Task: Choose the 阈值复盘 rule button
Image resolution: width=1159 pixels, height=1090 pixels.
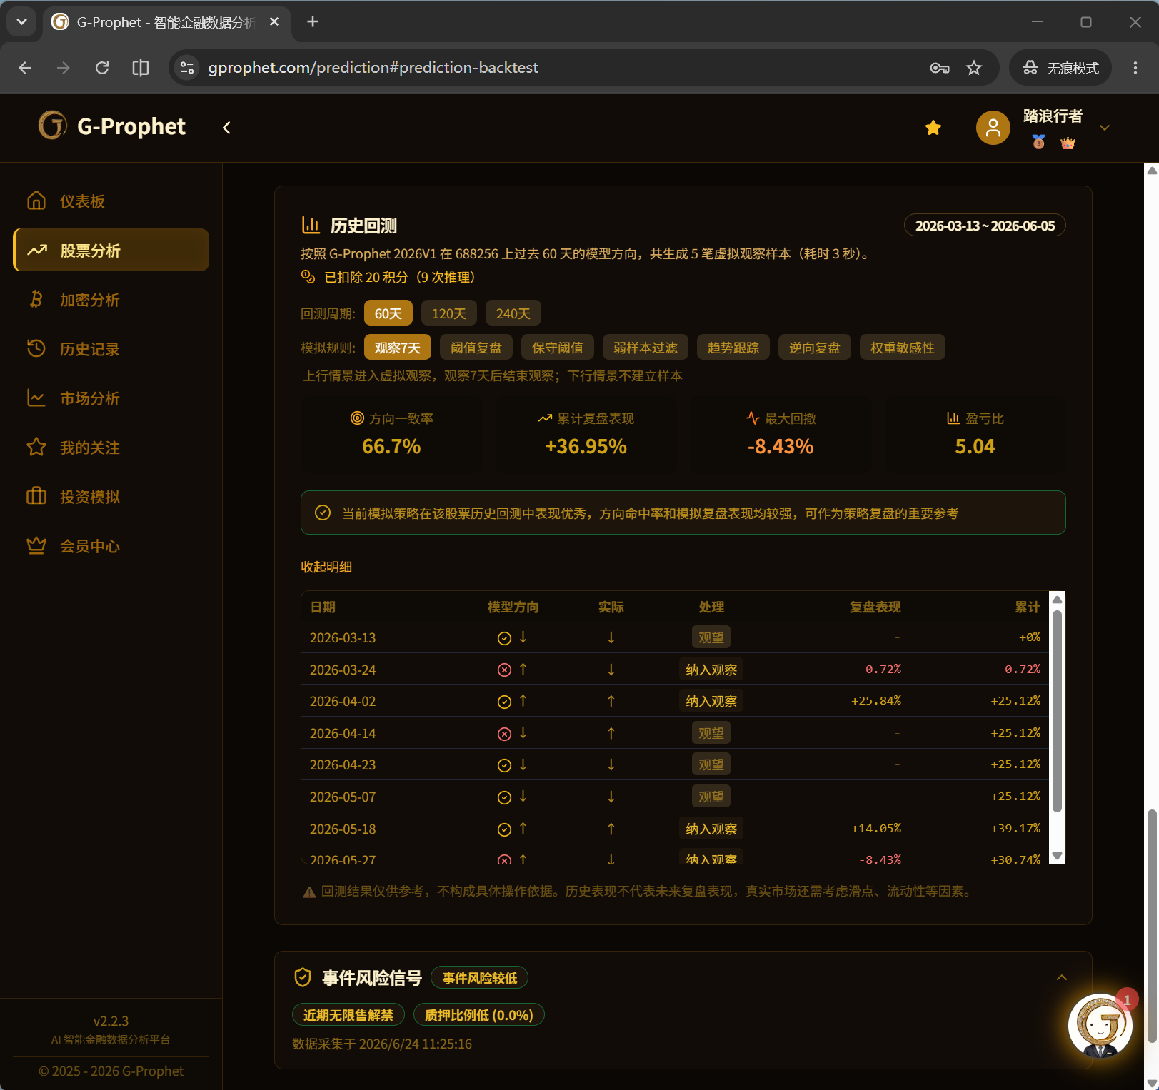Action: coord(476,348)
